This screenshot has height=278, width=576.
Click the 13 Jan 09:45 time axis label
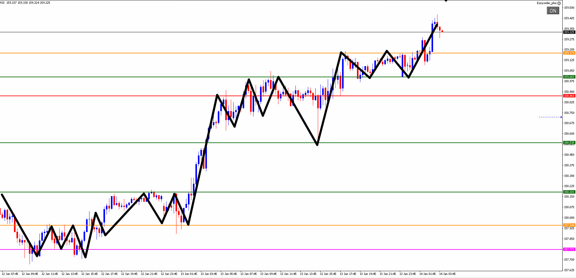[x=268, y=274]
